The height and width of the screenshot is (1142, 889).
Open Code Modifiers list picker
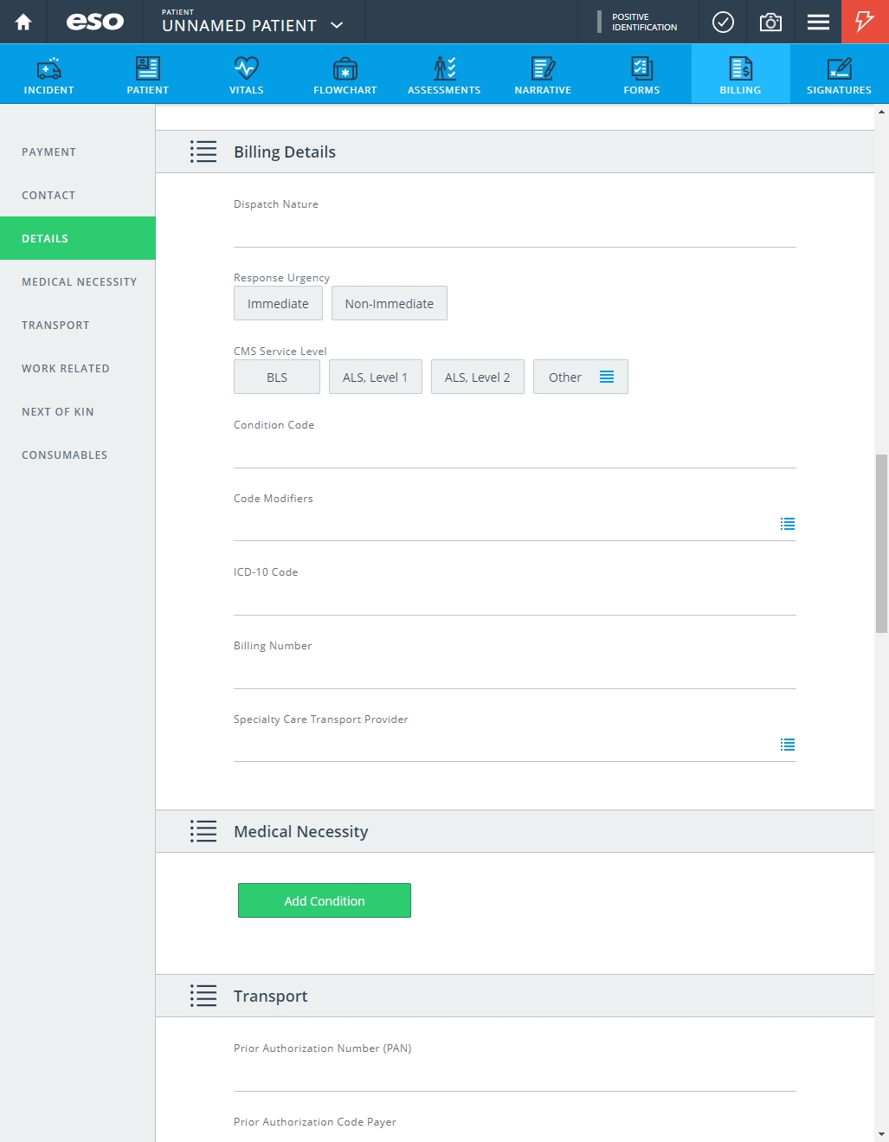coord(788,524)
